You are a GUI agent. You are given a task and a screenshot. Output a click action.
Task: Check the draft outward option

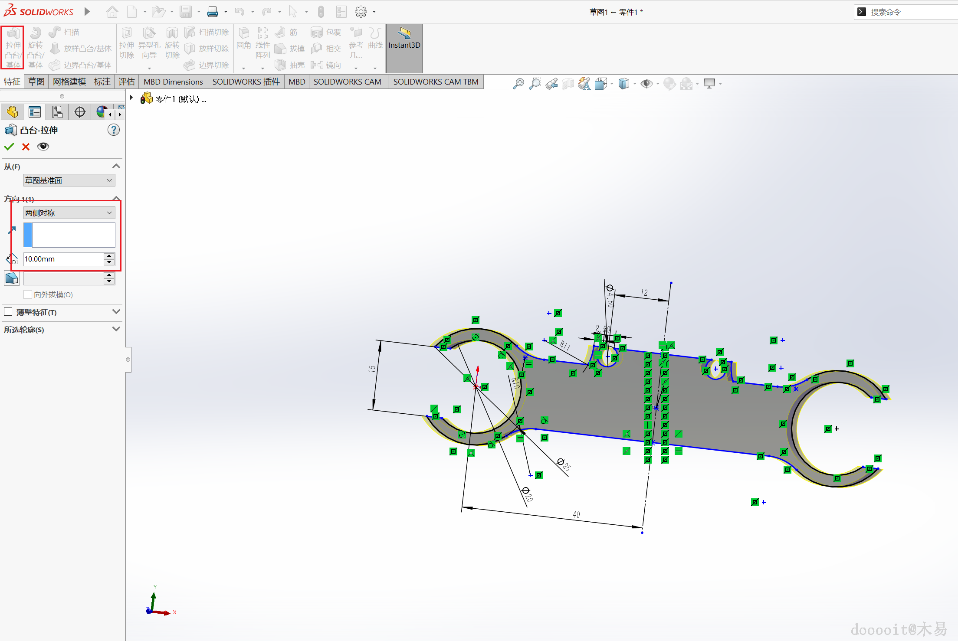(x=28, y=294)
